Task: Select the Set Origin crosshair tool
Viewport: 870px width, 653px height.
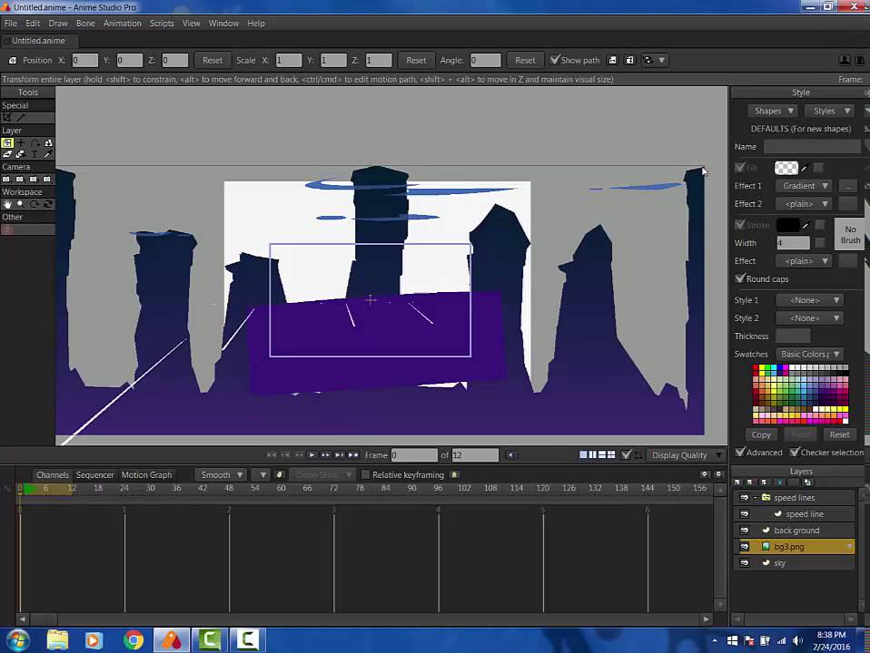Action: pos(21,143)
